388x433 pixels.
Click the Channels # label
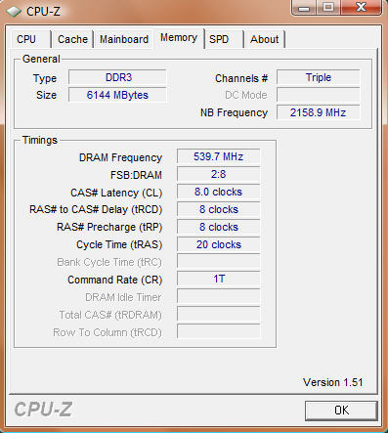pyautogui.click(x=241, y=78)
